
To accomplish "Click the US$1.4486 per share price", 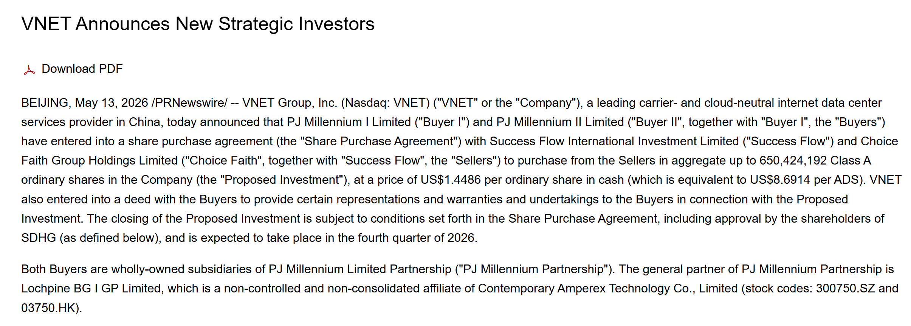I will click(x=451, y=180).
